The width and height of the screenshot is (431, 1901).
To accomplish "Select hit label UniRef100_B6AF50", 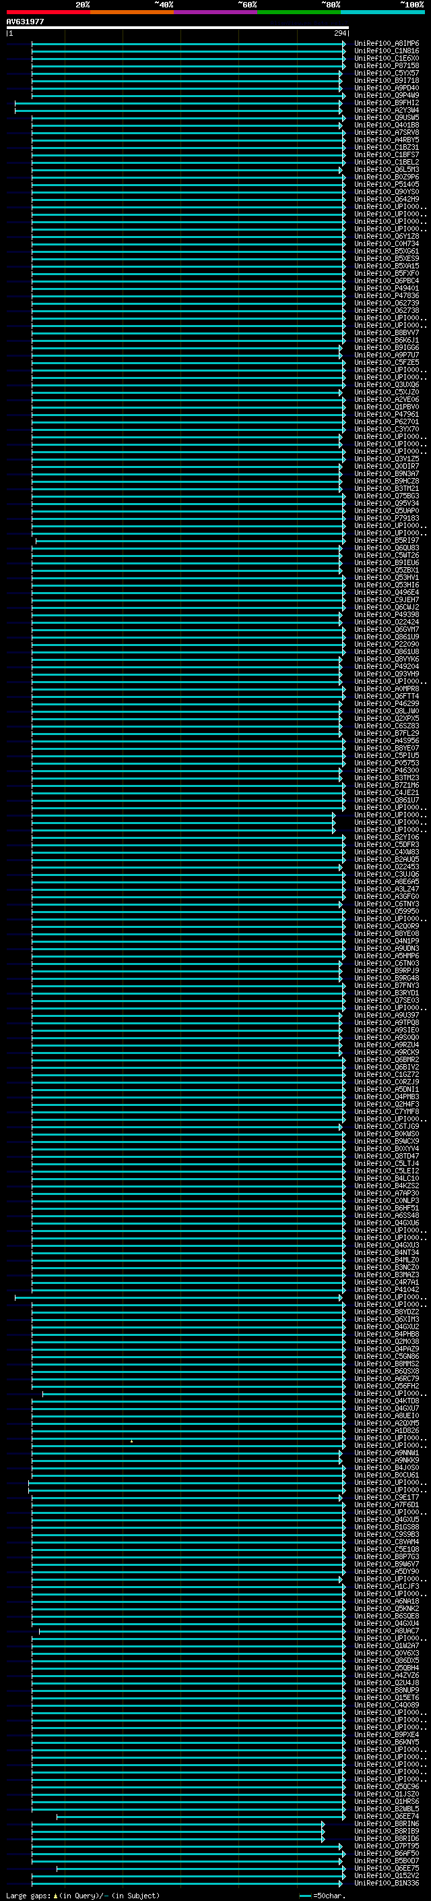I will [386, 1853].
